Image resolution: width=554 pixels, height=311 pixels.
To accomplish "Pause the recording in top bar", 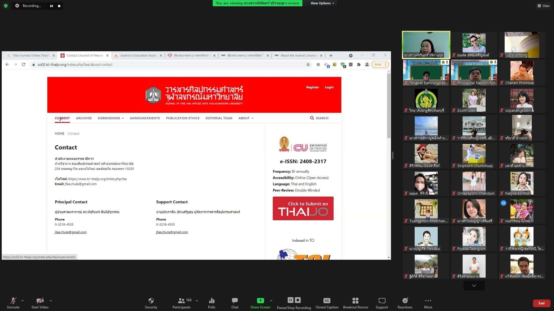I will tap(51, 6).
